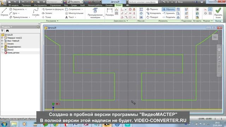226x127 pixels.
Task: Activate the Обрезать trim tool
Action: coord(168,9)
